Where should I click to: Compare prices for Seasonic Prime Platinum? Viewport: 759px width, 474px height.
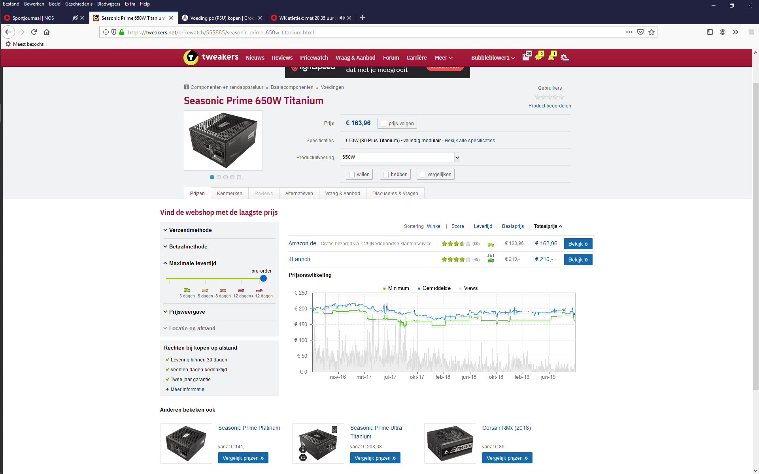[x=243, y=458]
